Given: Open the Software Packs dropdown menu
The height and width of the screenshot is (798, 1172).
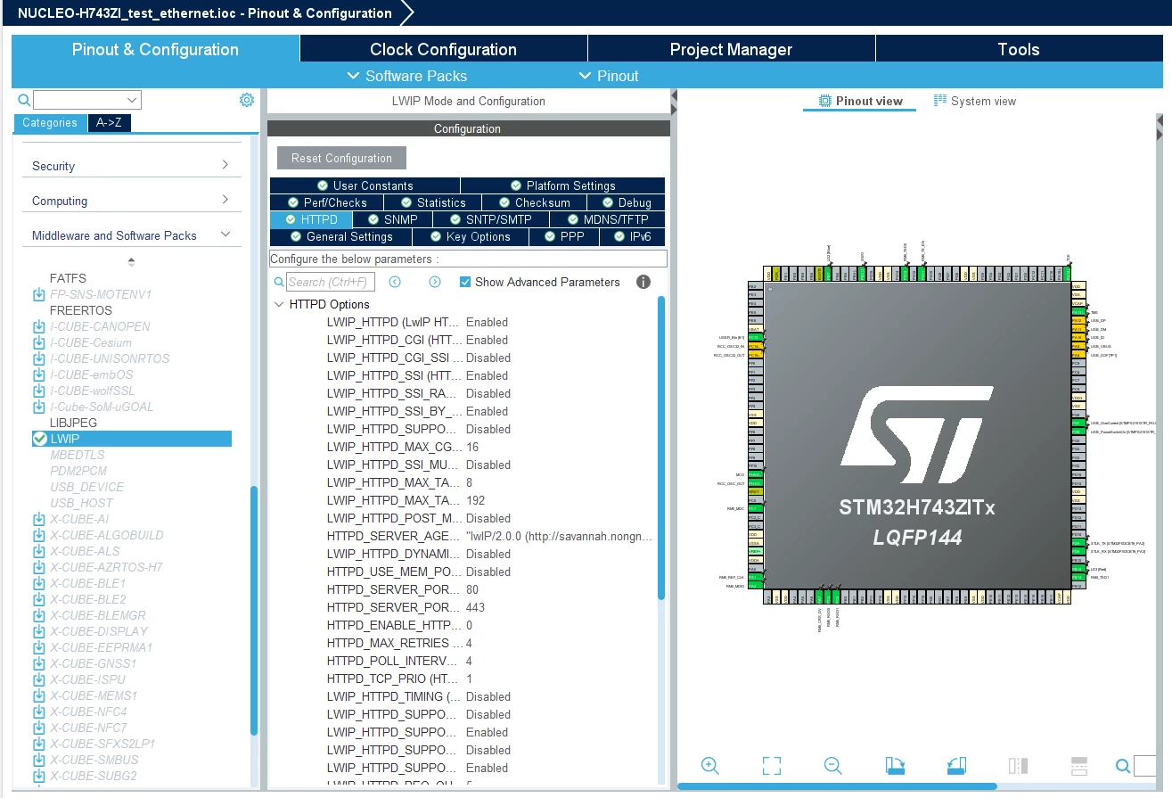Looking at the screenshot, I should 407,76.
